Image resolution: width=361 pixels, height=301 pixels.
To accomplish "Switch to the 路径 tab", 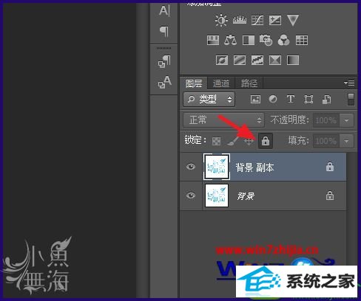I will click(x=249, y=83).
